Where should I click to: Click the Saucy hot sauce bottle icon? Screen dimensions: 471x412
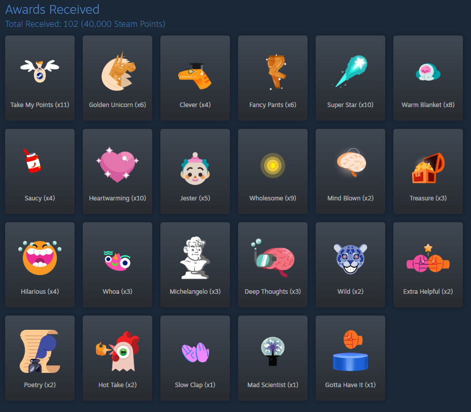pos(32,161)
